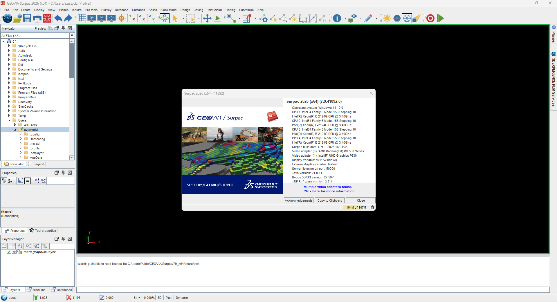Image resolution: width=557 pixels, height=302 pixels.
Task: Collapse the azjatycki folder node
Action: pyautogui.click(x=15, y=130)
